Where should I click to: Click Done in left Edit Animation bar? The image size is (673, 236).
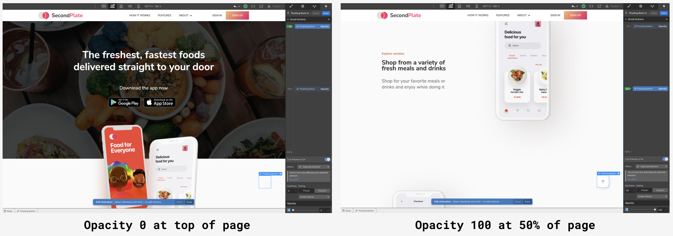(x=189, y=202)
